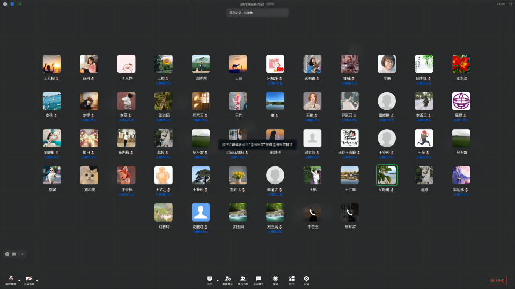Open the Share Screen (共享) tool

[209, 278]
